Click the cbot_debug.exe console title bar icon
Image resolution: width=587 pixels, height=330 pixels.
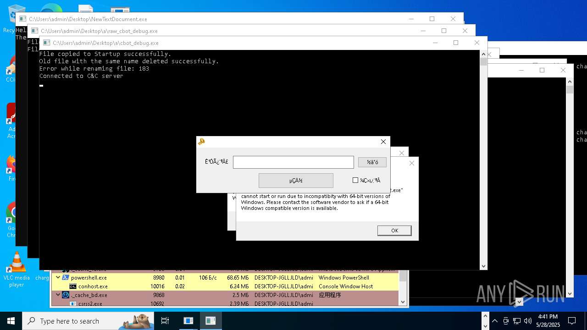click(x=46, y=43)
